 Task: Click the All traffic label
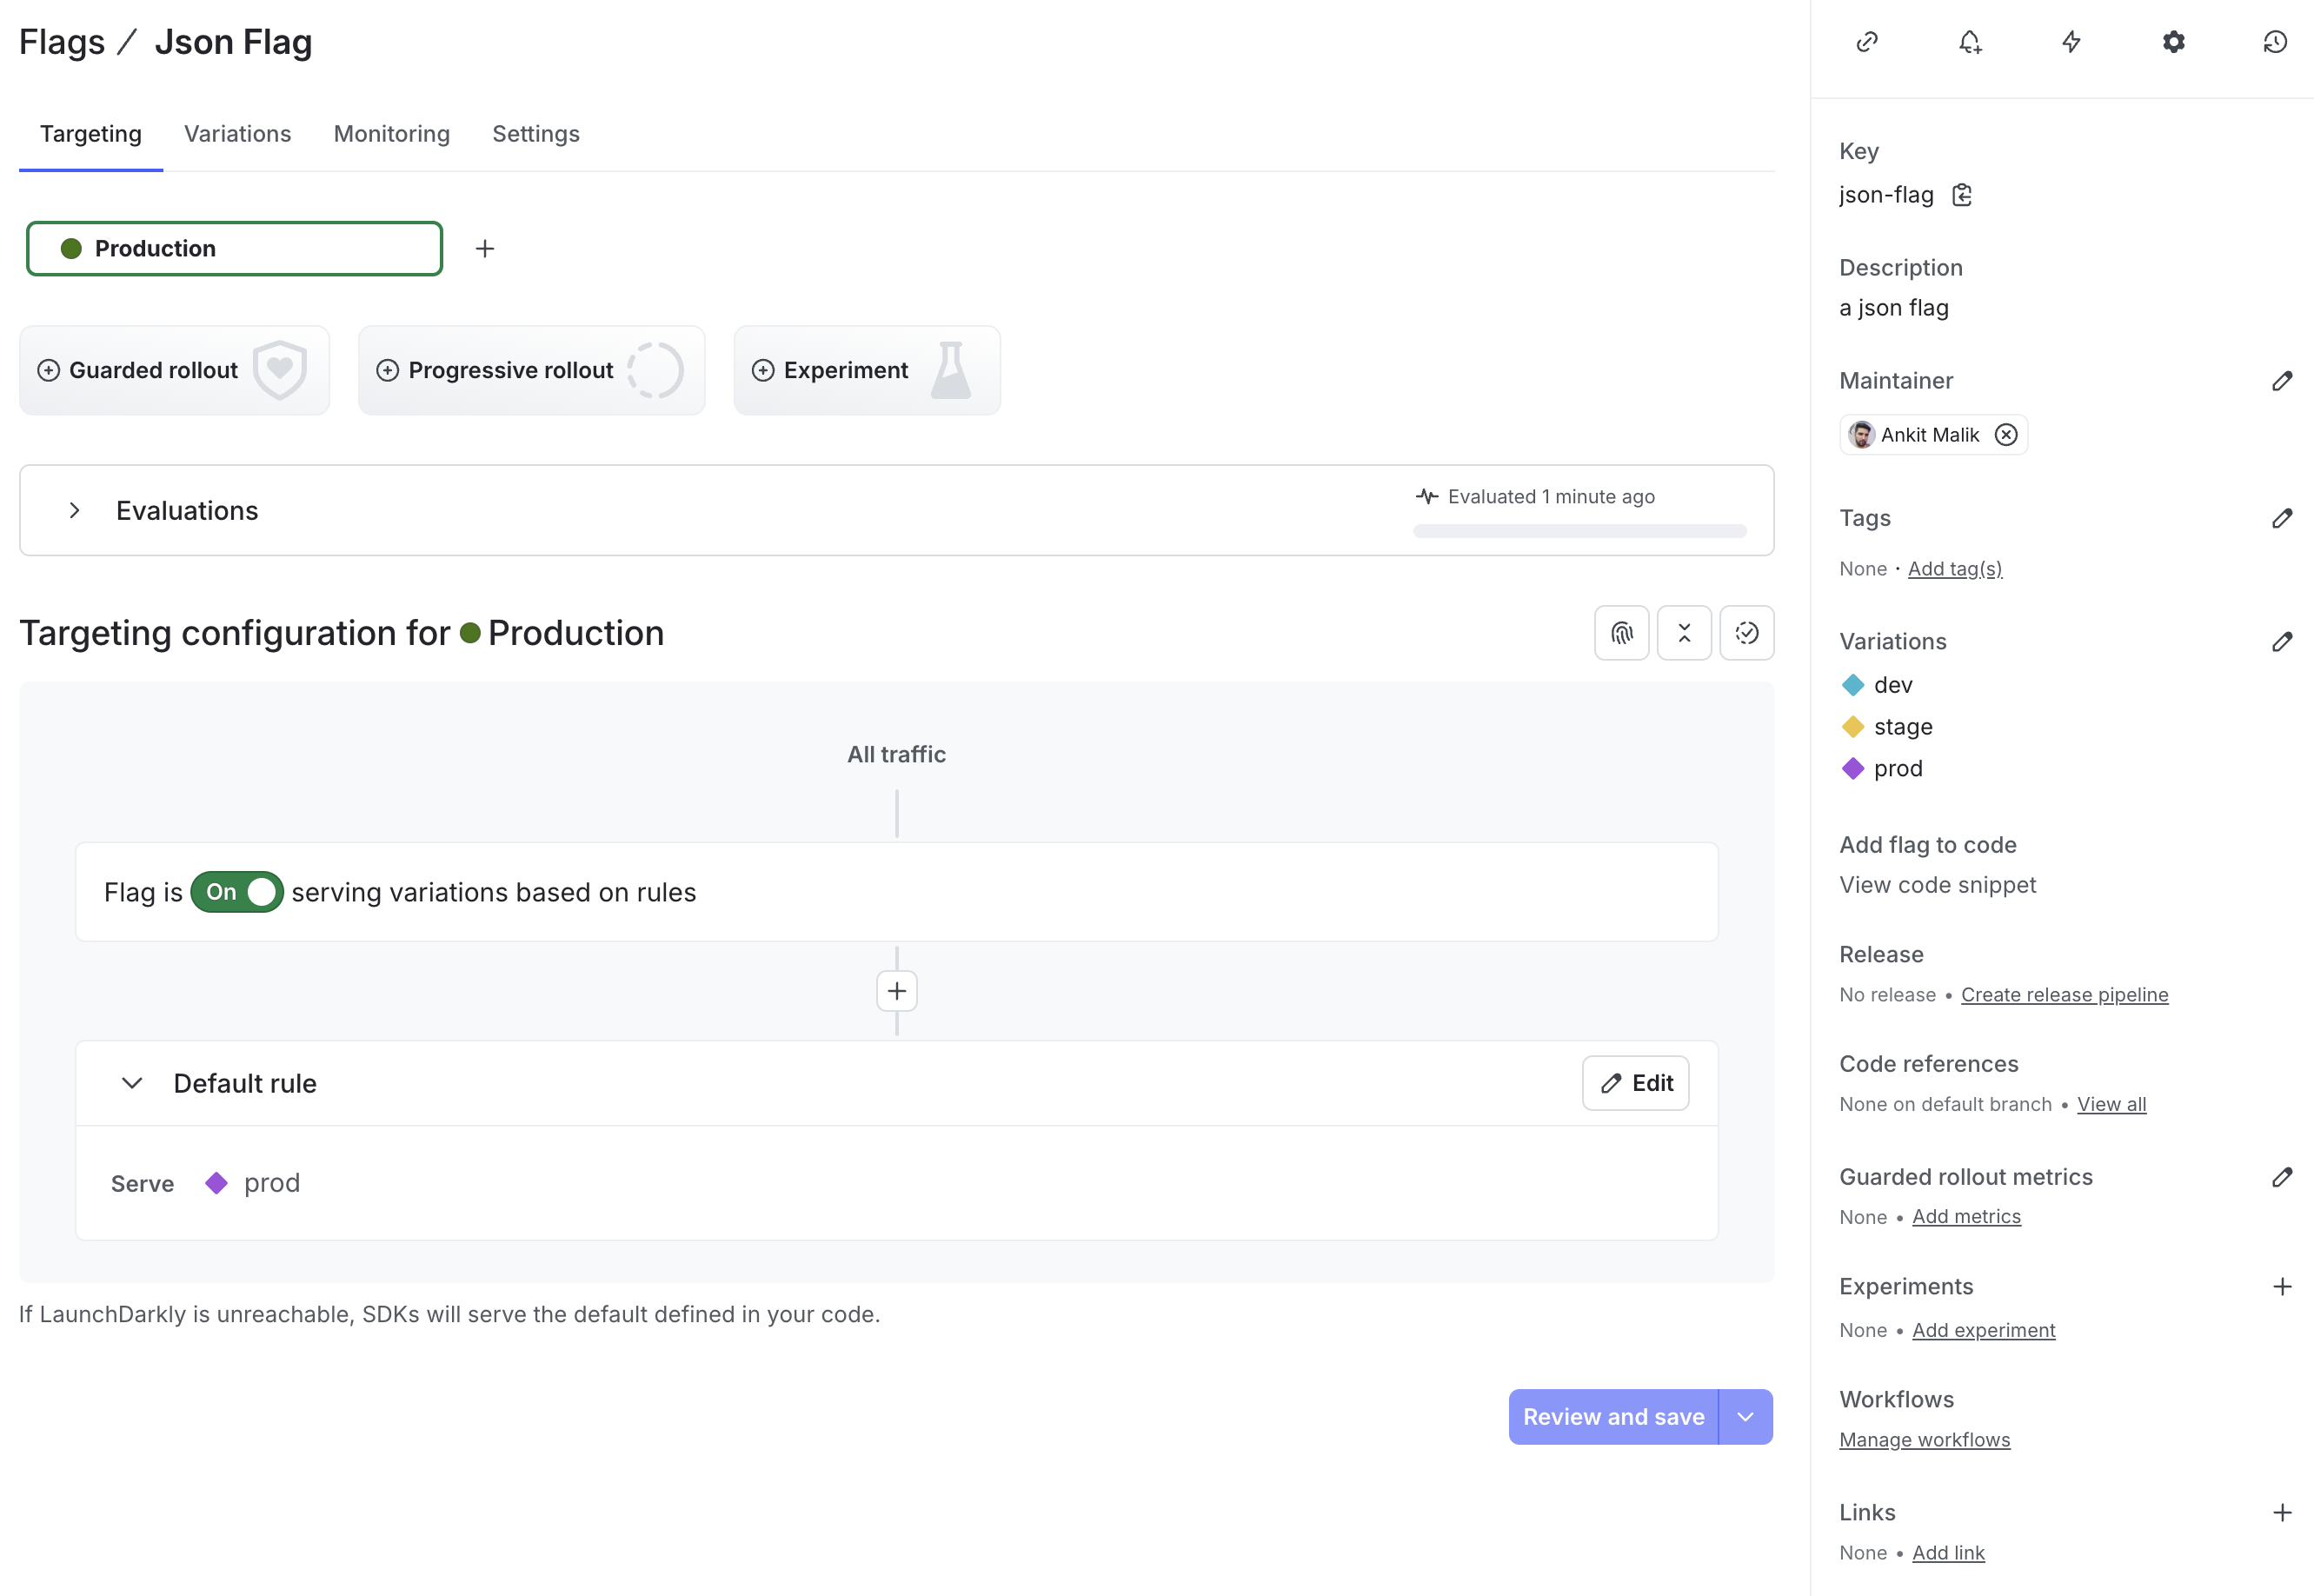[896, 755]
